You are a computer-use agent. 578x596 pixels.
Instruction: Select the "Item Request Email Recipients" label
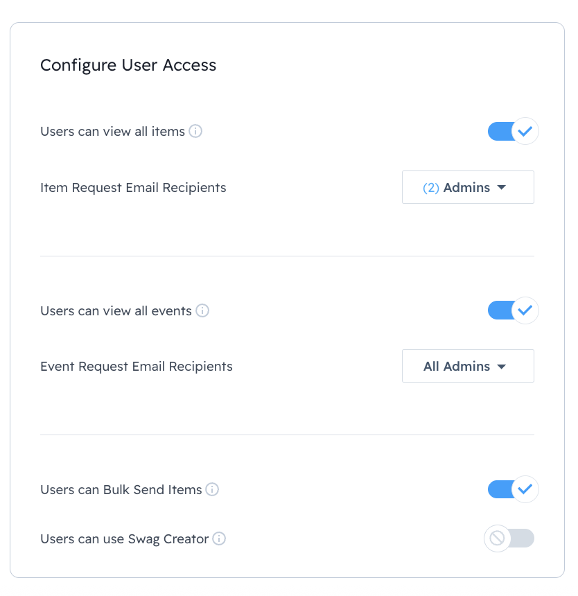[x=133, y=187]
